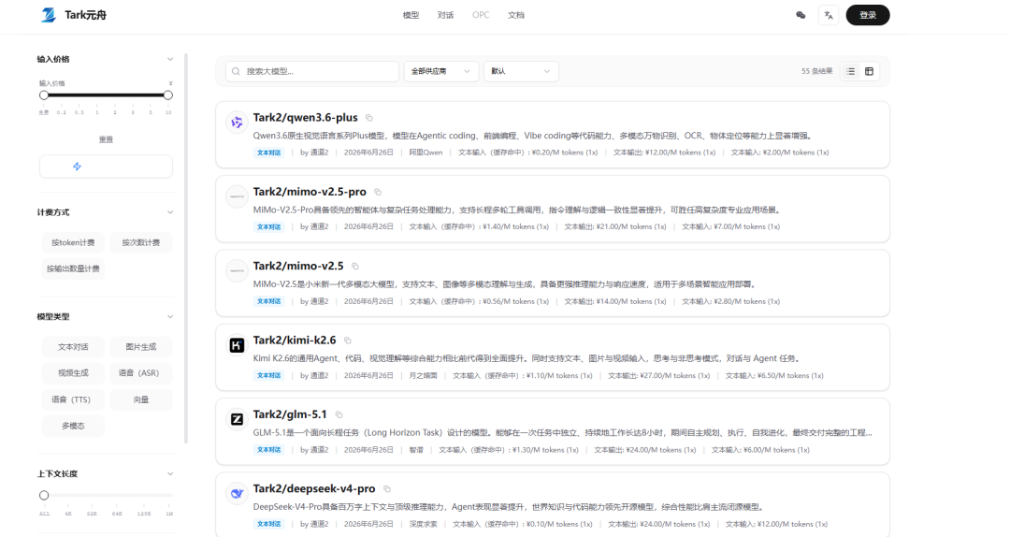1010x537 pixels.
Task: Click the WeChat icon in the header
Action: tap(801, 15)
